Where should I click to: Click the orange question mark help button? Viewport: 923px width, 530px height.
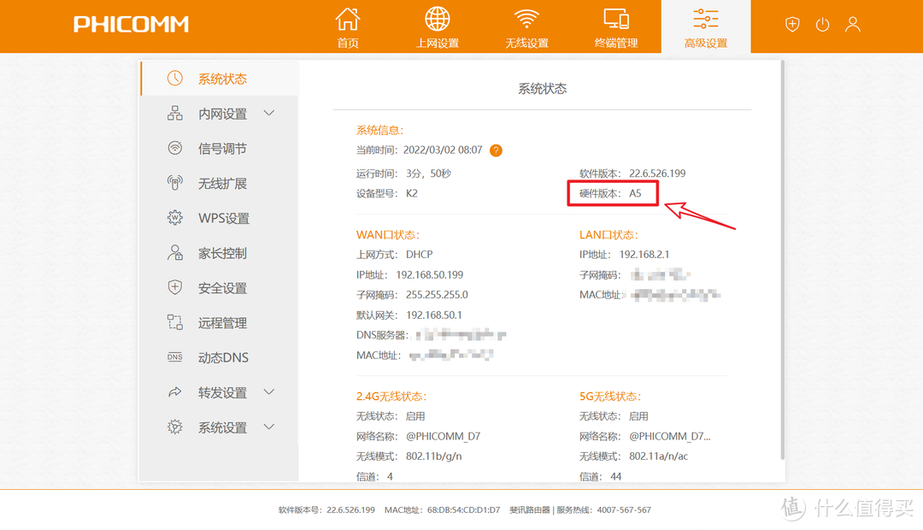[x=496, y=150]
